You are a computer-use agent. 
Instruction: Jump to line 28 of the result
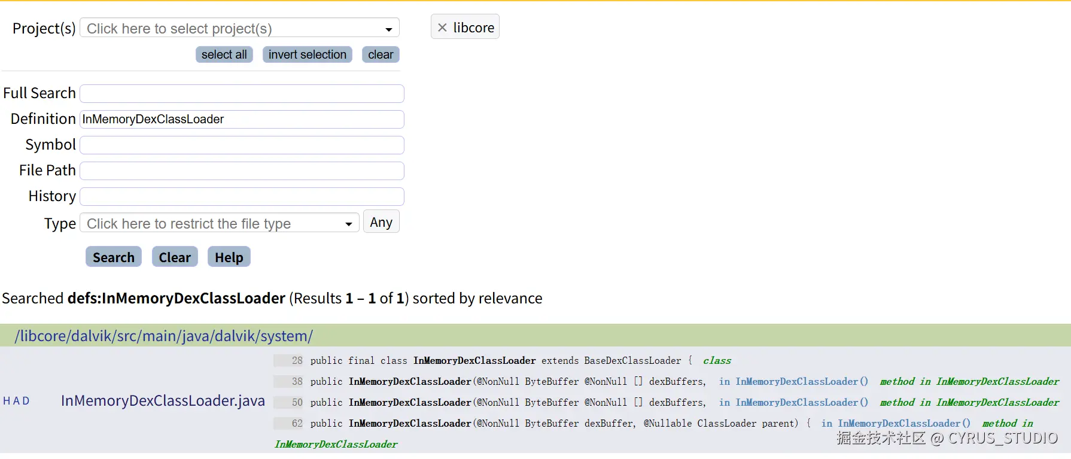tap(288, 360)
